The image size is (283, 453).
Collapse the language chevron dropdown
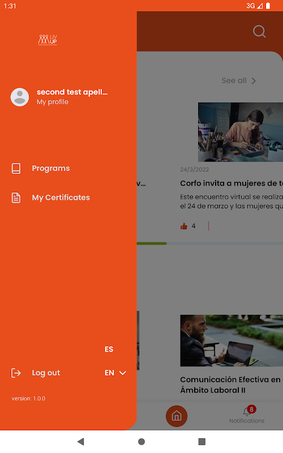coord(123,373)
